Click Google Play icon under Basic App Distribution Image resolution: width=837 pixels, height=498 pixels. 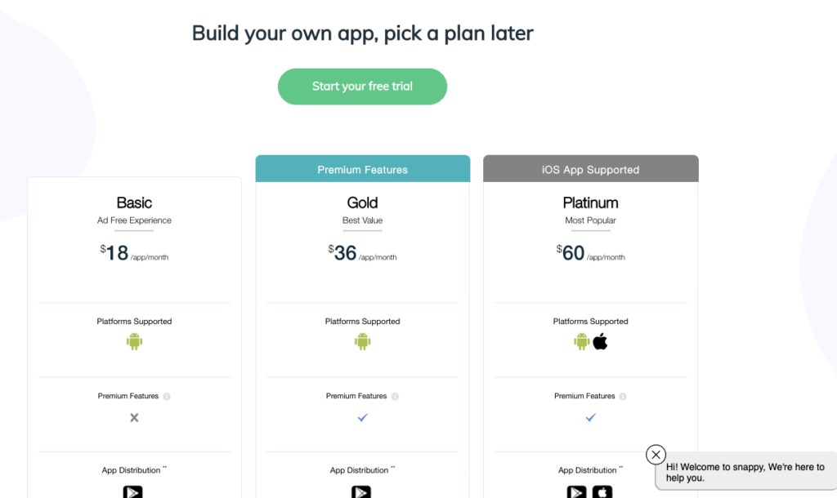coord(132,491)
